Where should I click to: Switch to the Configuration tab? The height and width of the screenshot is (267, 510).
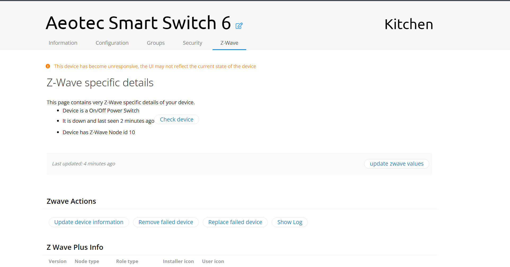click(112, 43)
